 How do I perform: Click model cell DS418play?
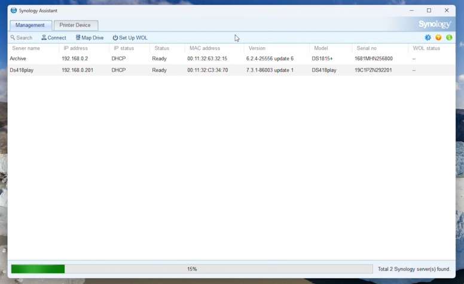coord(324,70)
